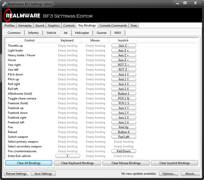Edit Enter/Exit vehicle keyboard binding F
The image size is (204, 180).
pos(68,156)
